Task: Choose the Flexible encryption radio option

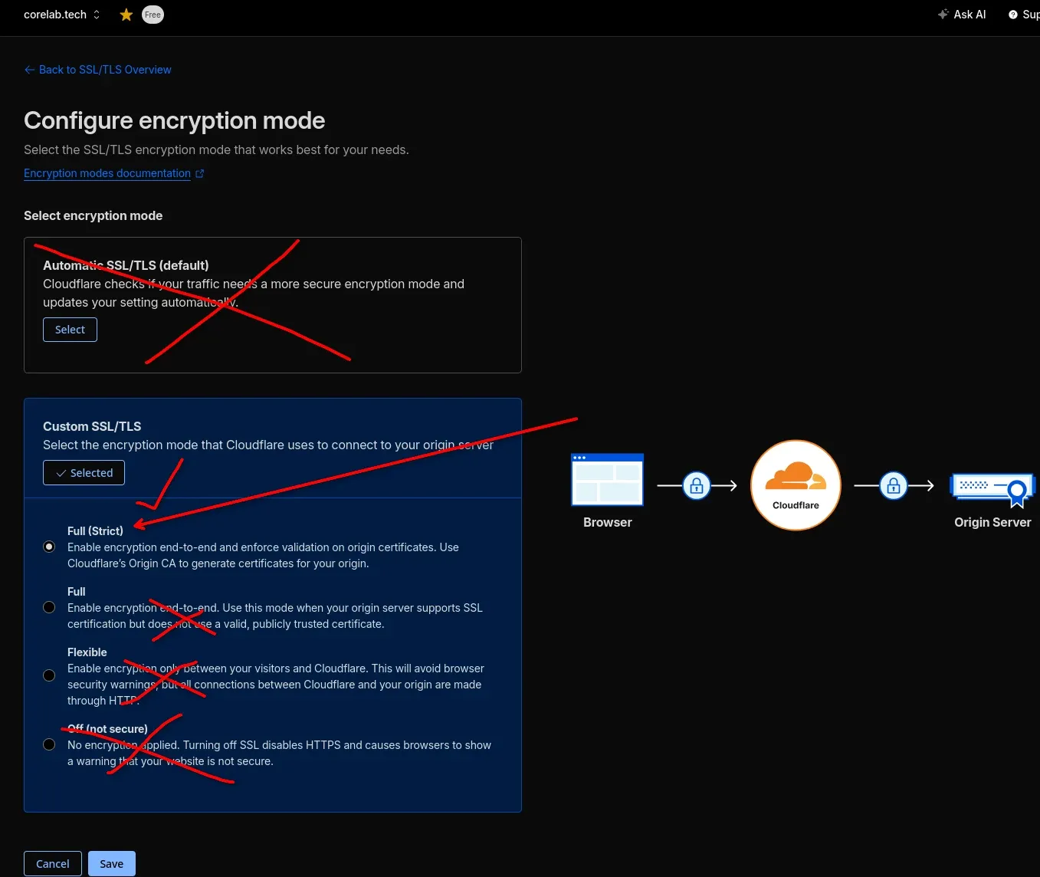Action: coord(49,675)
